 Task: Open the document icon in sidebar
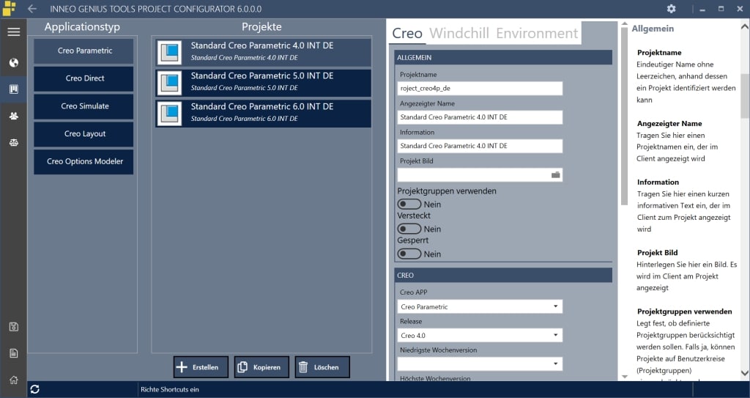click(x=13, y=353)
